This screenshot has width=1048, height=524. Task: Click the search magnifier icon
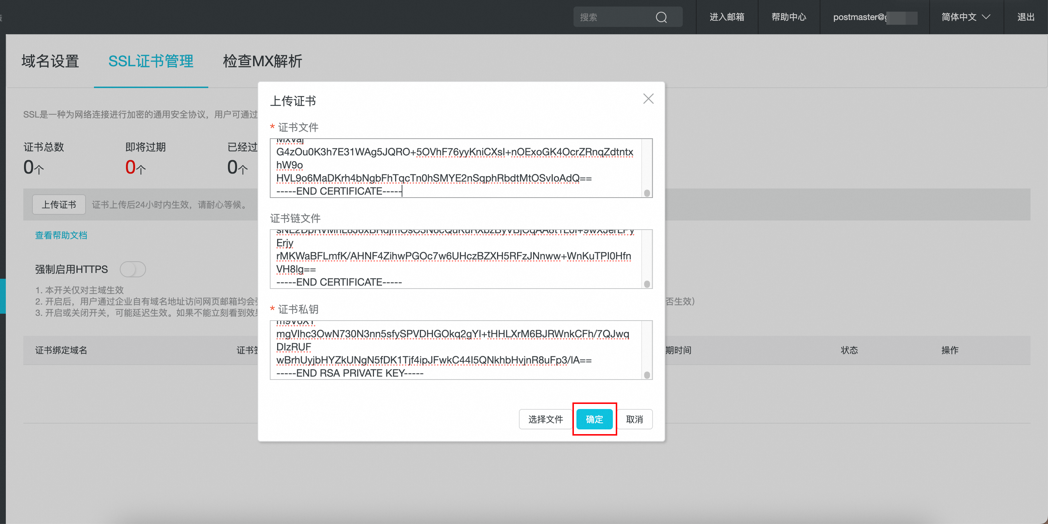coord(661,17)
